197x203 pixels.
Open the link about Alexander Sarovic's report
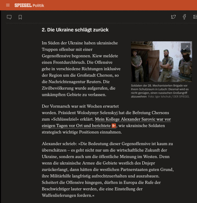[106, 122]
